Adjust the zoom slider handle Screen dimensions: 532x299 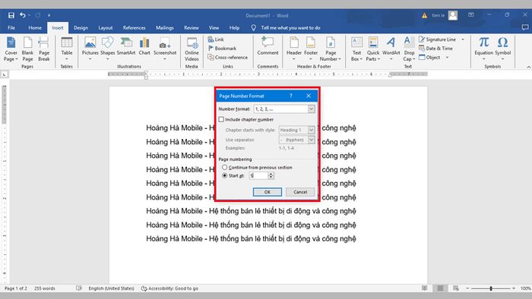pos(491,288)
